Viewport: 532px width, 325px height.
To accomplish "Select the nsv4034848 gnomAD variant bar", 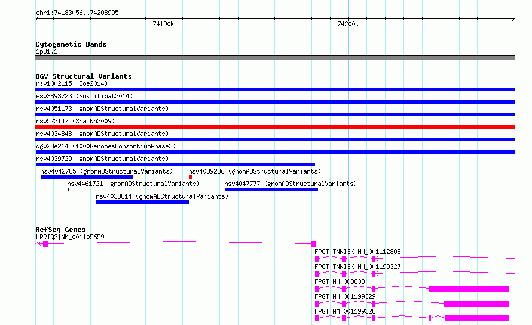I will [x=275, y=140].
